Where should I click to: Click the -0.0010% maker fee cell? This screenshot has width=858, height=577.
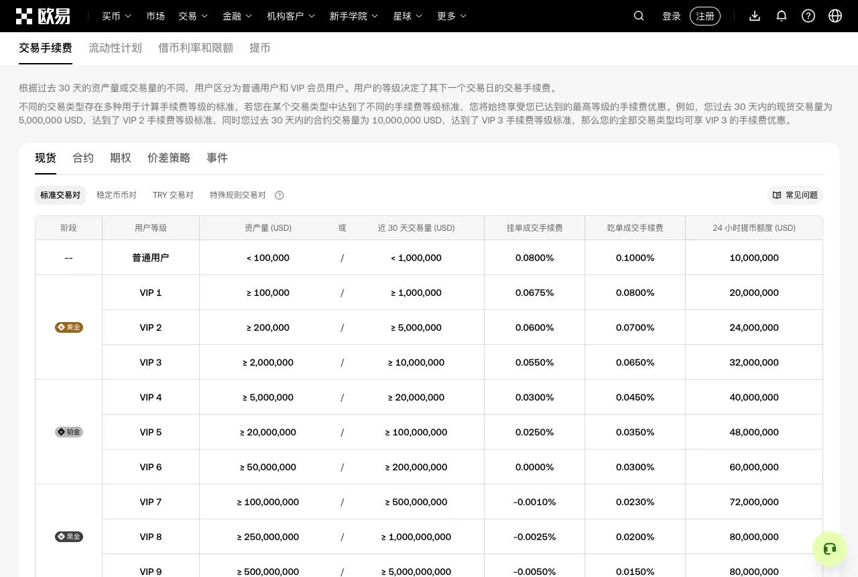535,502
